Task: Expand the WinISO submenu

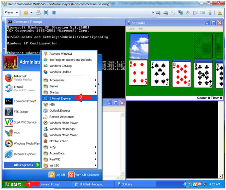Action: click(x=70, y=165)
